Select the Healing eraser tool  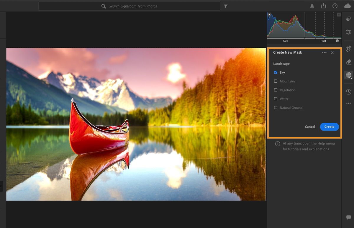coord(348,62)
